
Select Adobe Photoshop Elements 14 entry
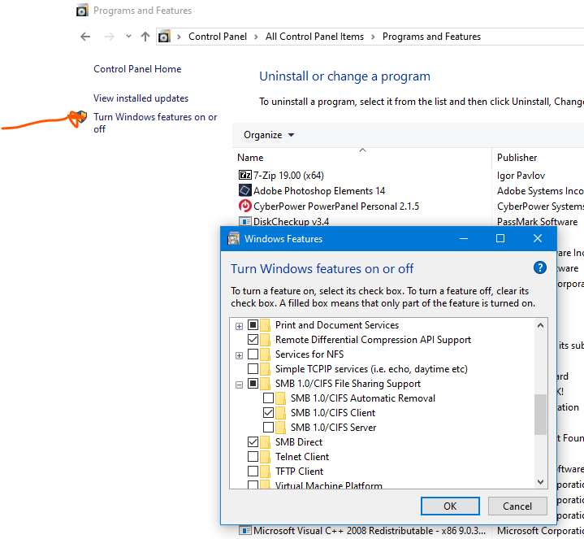click(x=319, y=191)
